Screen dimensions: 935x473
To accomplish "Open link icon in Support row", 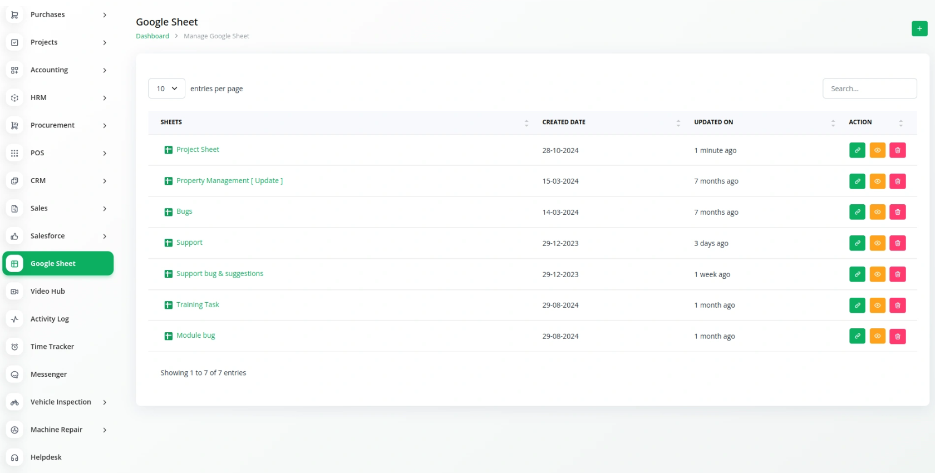I will tap(857, 243).
